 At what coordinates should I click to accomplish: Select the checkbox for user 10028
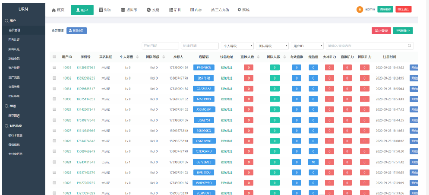click(x=54, y=120)
